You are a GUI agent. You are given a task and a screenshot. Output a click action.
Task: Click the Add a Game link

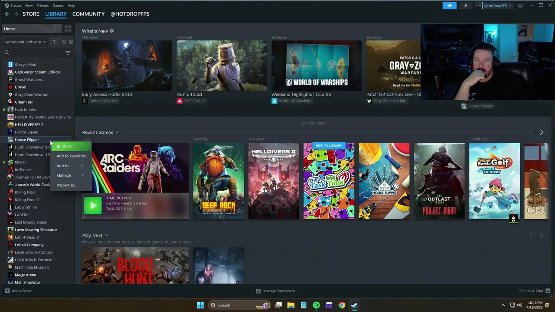coord(22,291)
